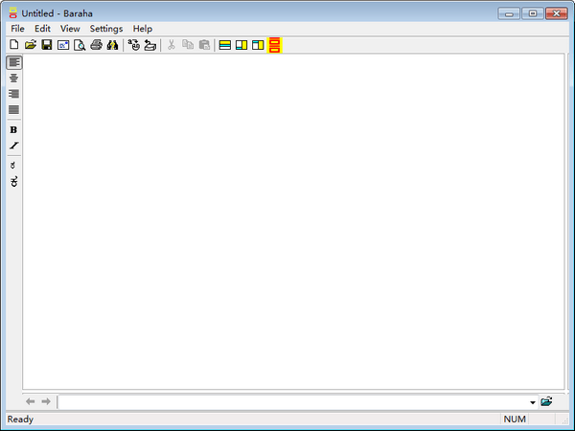Save the document with the floppy disk icon
This screenshot has width=575, height=431.
pos(46,45)
